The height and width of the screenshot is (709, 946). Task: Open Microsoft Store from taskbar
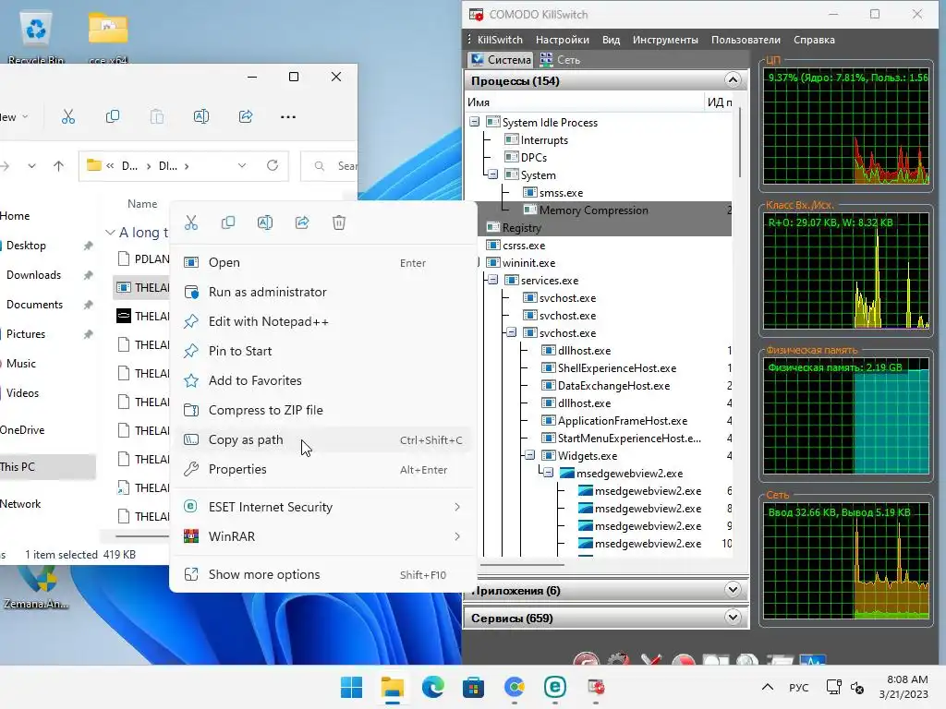(474, 687)
